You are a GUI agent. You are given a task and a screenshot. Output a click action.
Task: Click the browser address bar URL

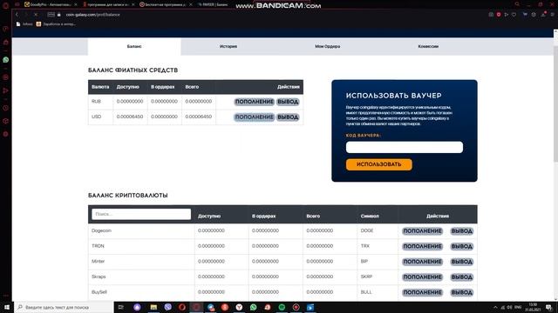pos(93,15)
